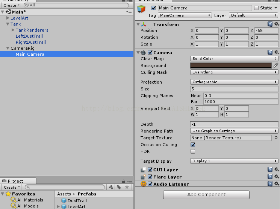Open Flare Layer help book icon
Viewport: 280px width, 209px height.
point(270,177)
